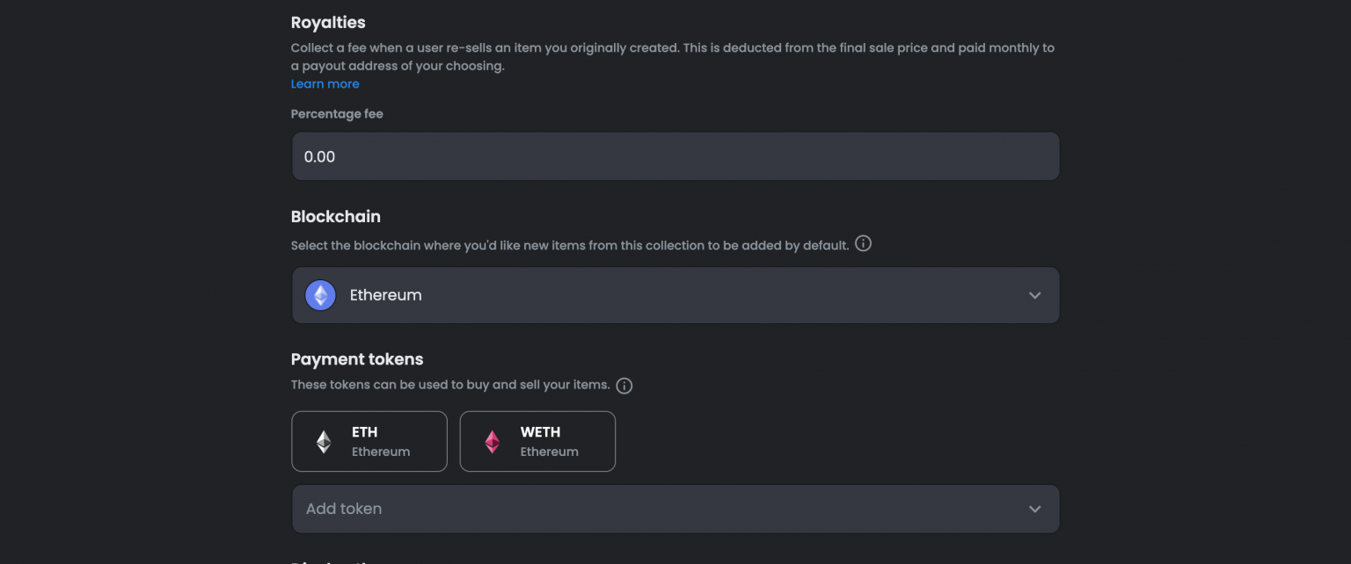Open the Blockchain dropdown showing Ethereum
Image resolution: width=1351 pixels, height=564 pixels.
[675, 295]
